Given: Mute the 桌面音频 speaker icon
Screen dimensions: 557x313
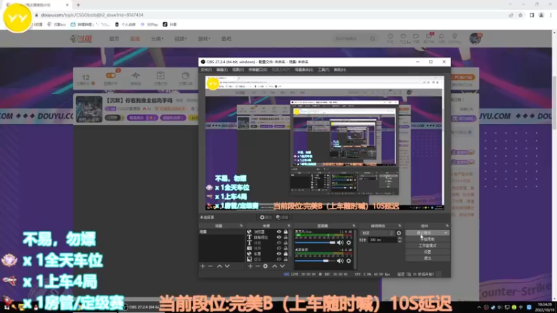Looking at the screenshot, I should coord(340,261).
